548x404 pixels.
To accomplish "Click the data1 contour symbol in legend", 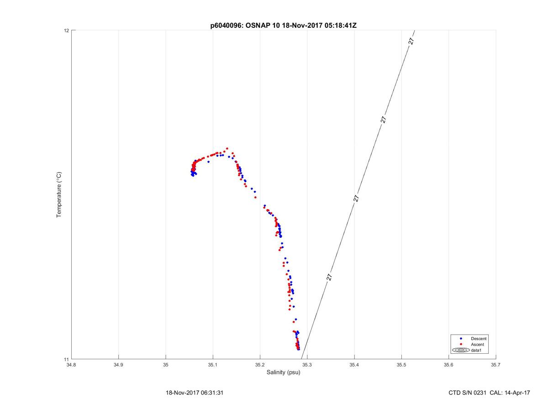I will pos(461,350).
